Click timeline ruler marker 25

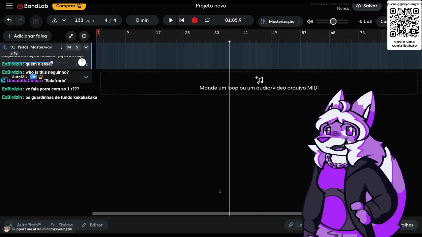(x=187, y=33)
